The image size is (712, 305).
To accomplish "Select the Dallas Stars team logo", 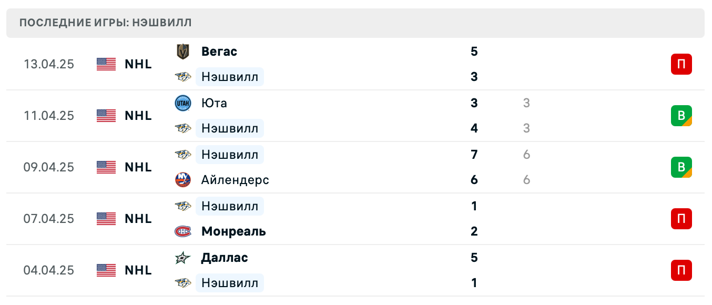I will [x=182, y=258].
